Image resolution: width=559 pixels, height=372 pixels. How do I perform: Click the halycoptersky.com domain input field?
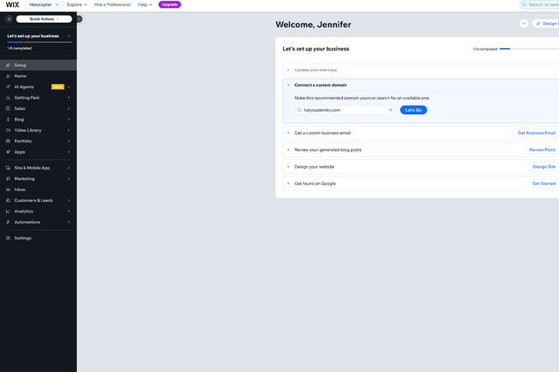pyautogui.click(x=345, y=110)
